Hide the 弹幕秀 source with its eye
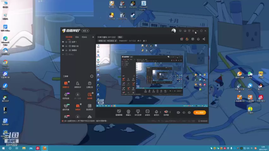The height and width of the screenshot is (151, 269). [x=63, y=50]
